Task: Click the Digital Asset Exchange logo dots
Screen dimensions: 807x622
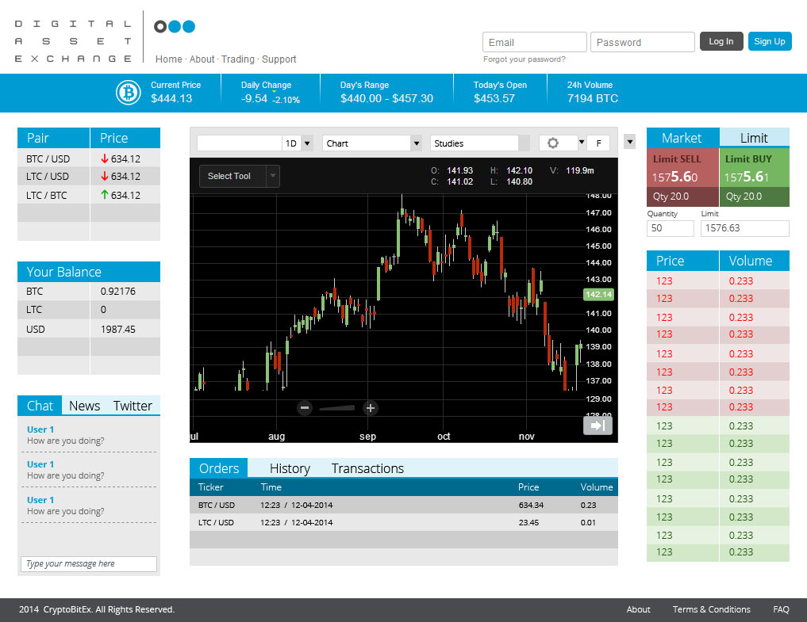Action: [174, 25]
